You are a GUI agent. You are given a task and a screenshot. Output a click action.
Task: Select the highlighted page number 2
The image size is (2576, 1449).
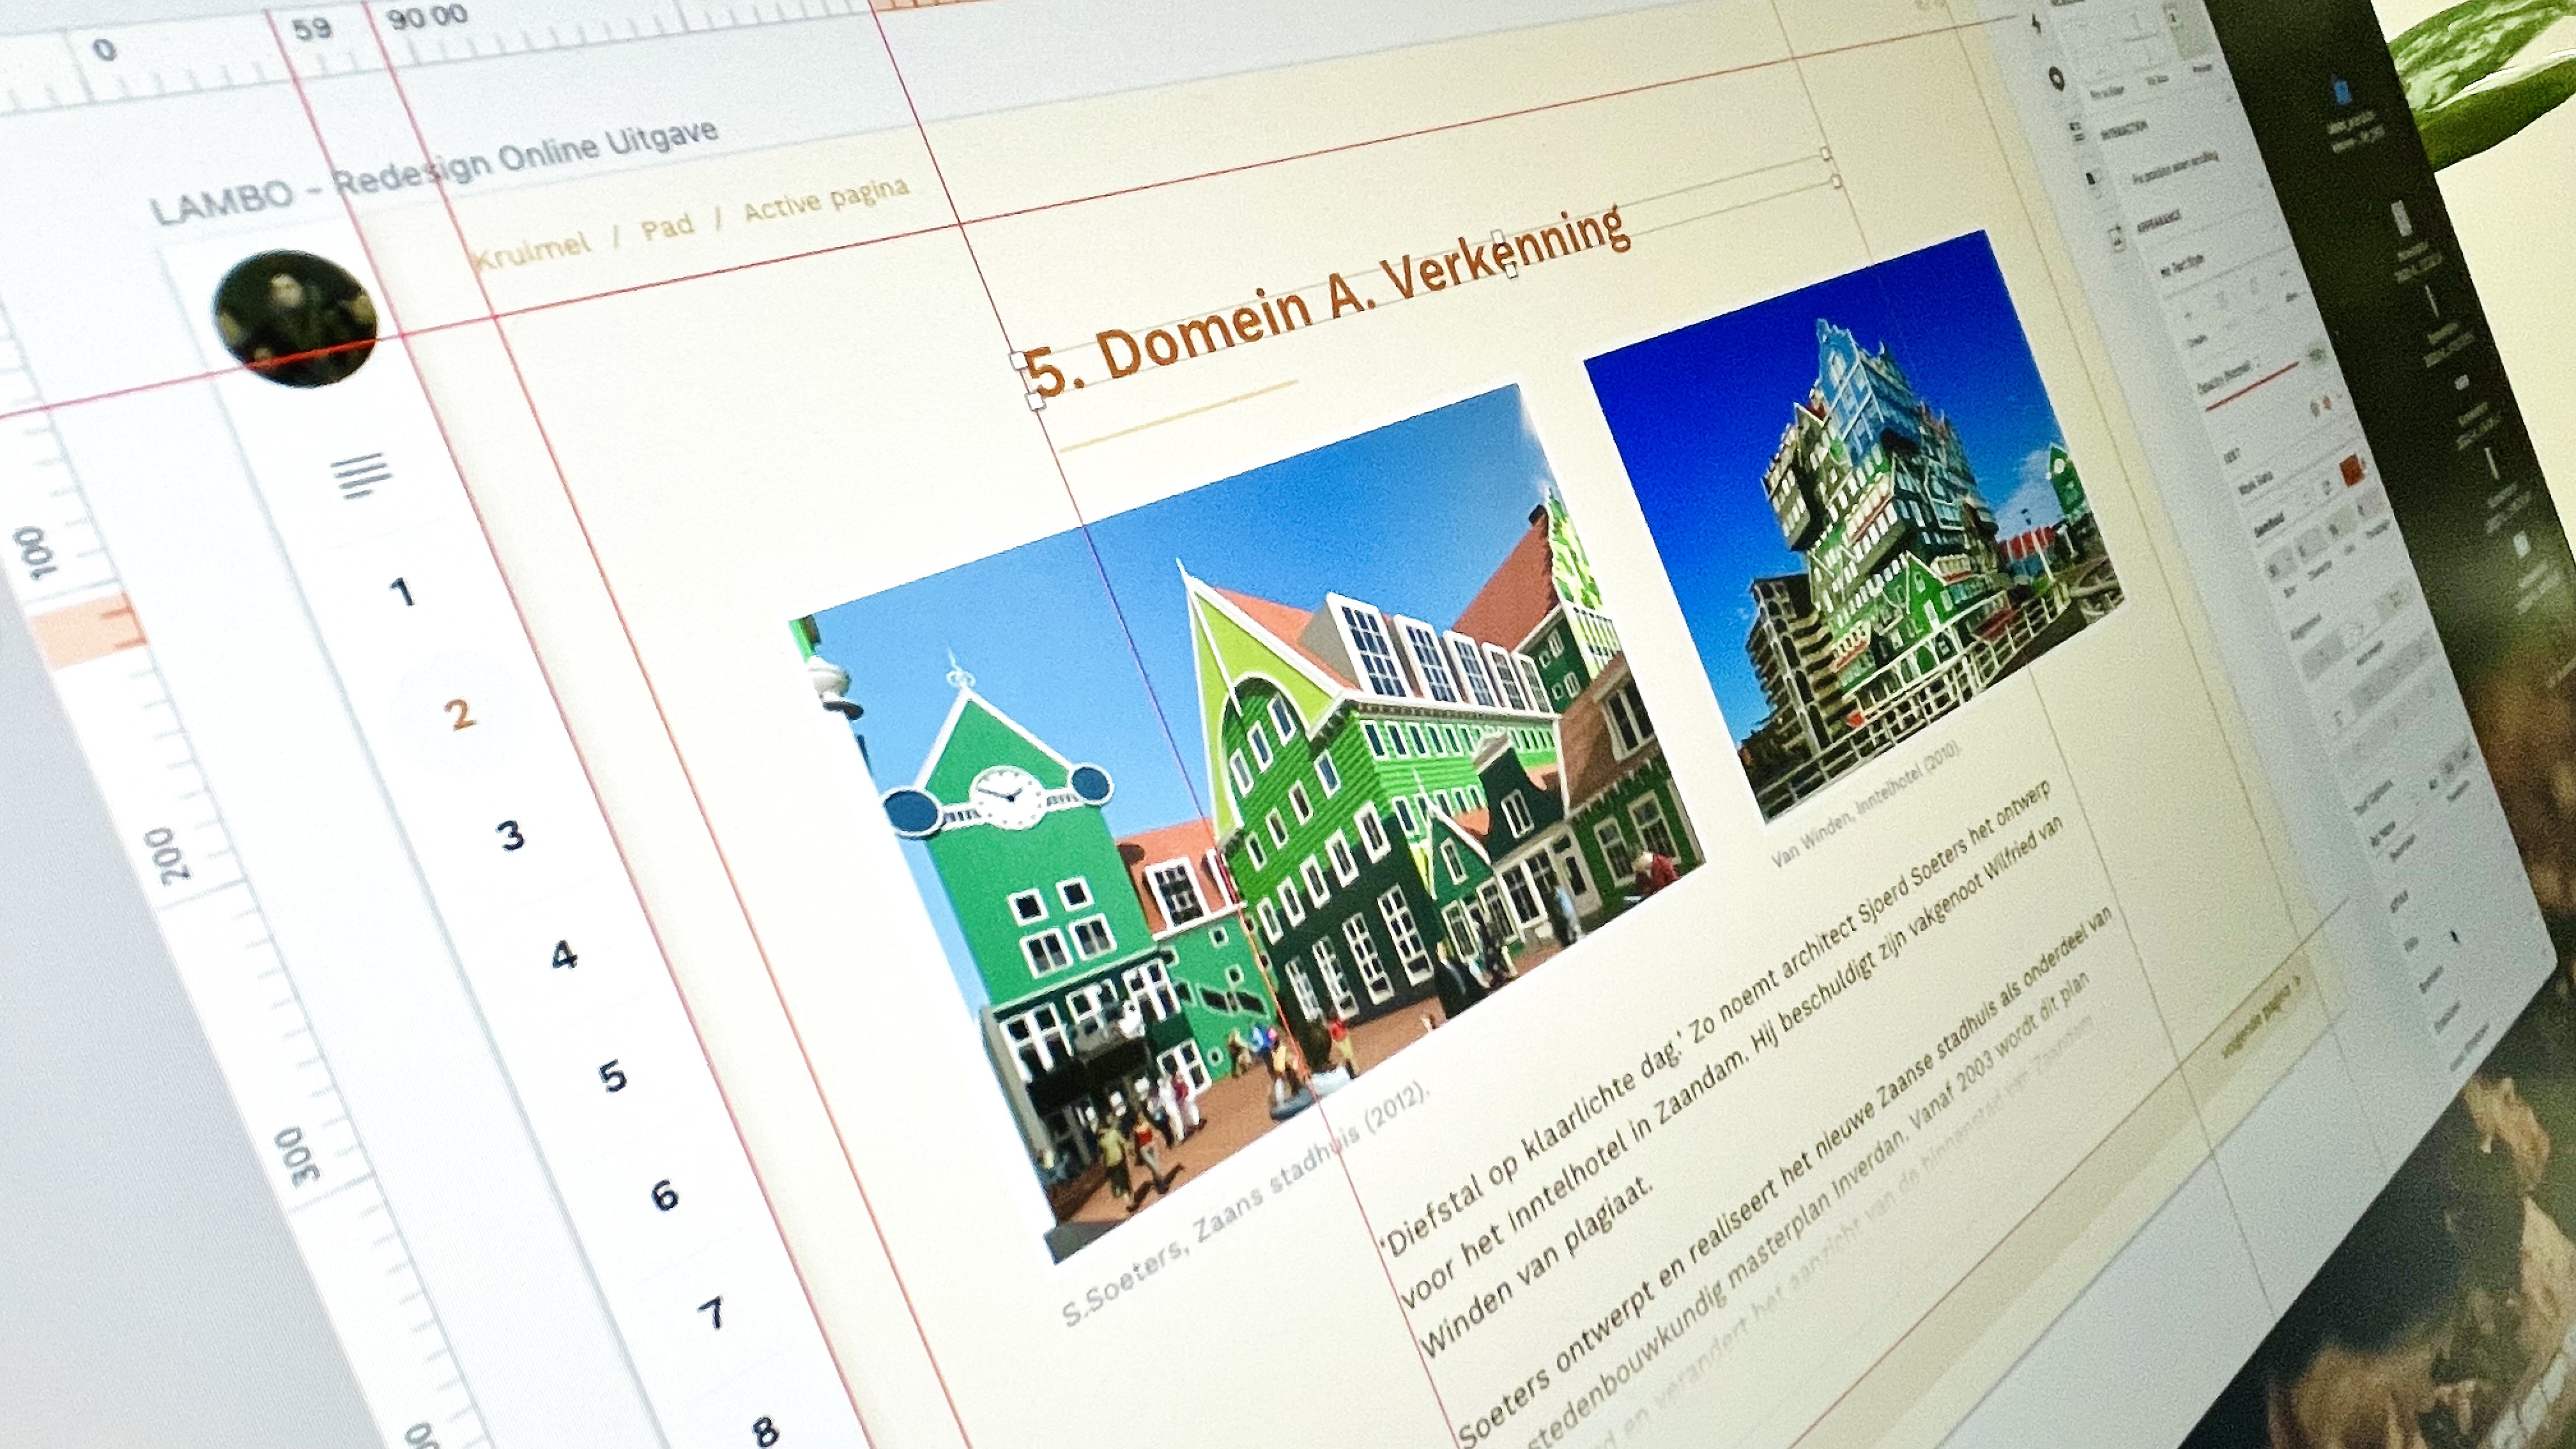(x=459, y=714)
